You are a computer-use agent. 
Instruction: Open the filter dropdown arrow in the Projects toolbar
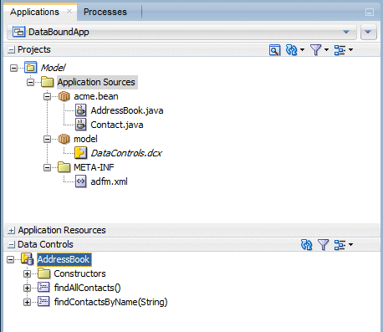(x=326, y=50)
